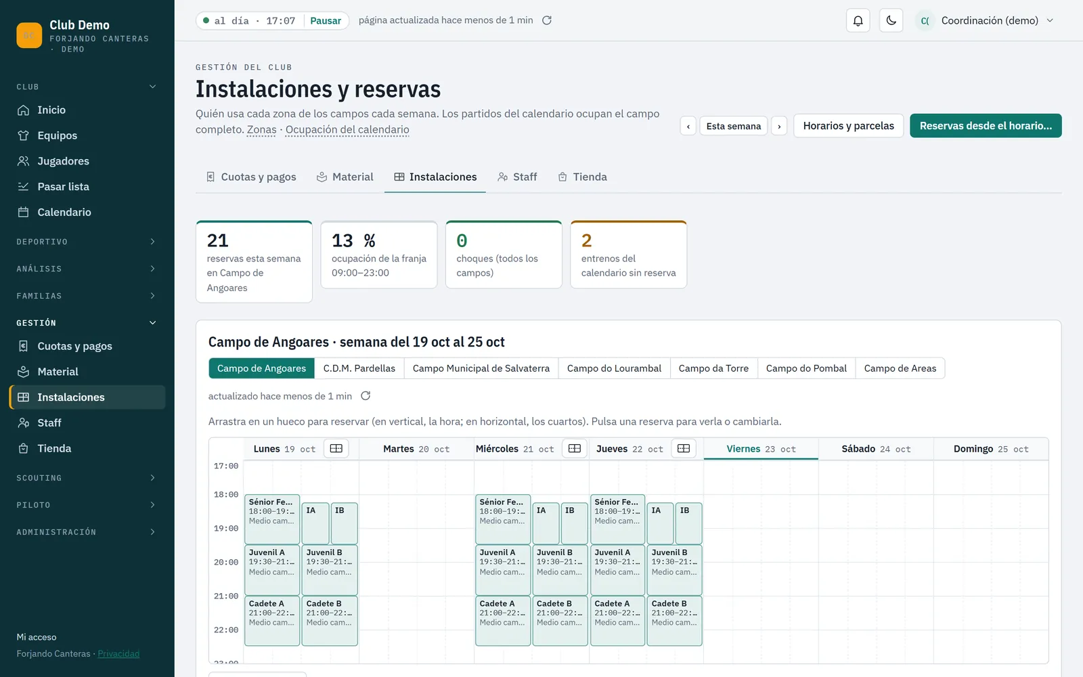Open the notifications bell
The height and width of the screenshot is (677, 1083).
click(858, 20)
